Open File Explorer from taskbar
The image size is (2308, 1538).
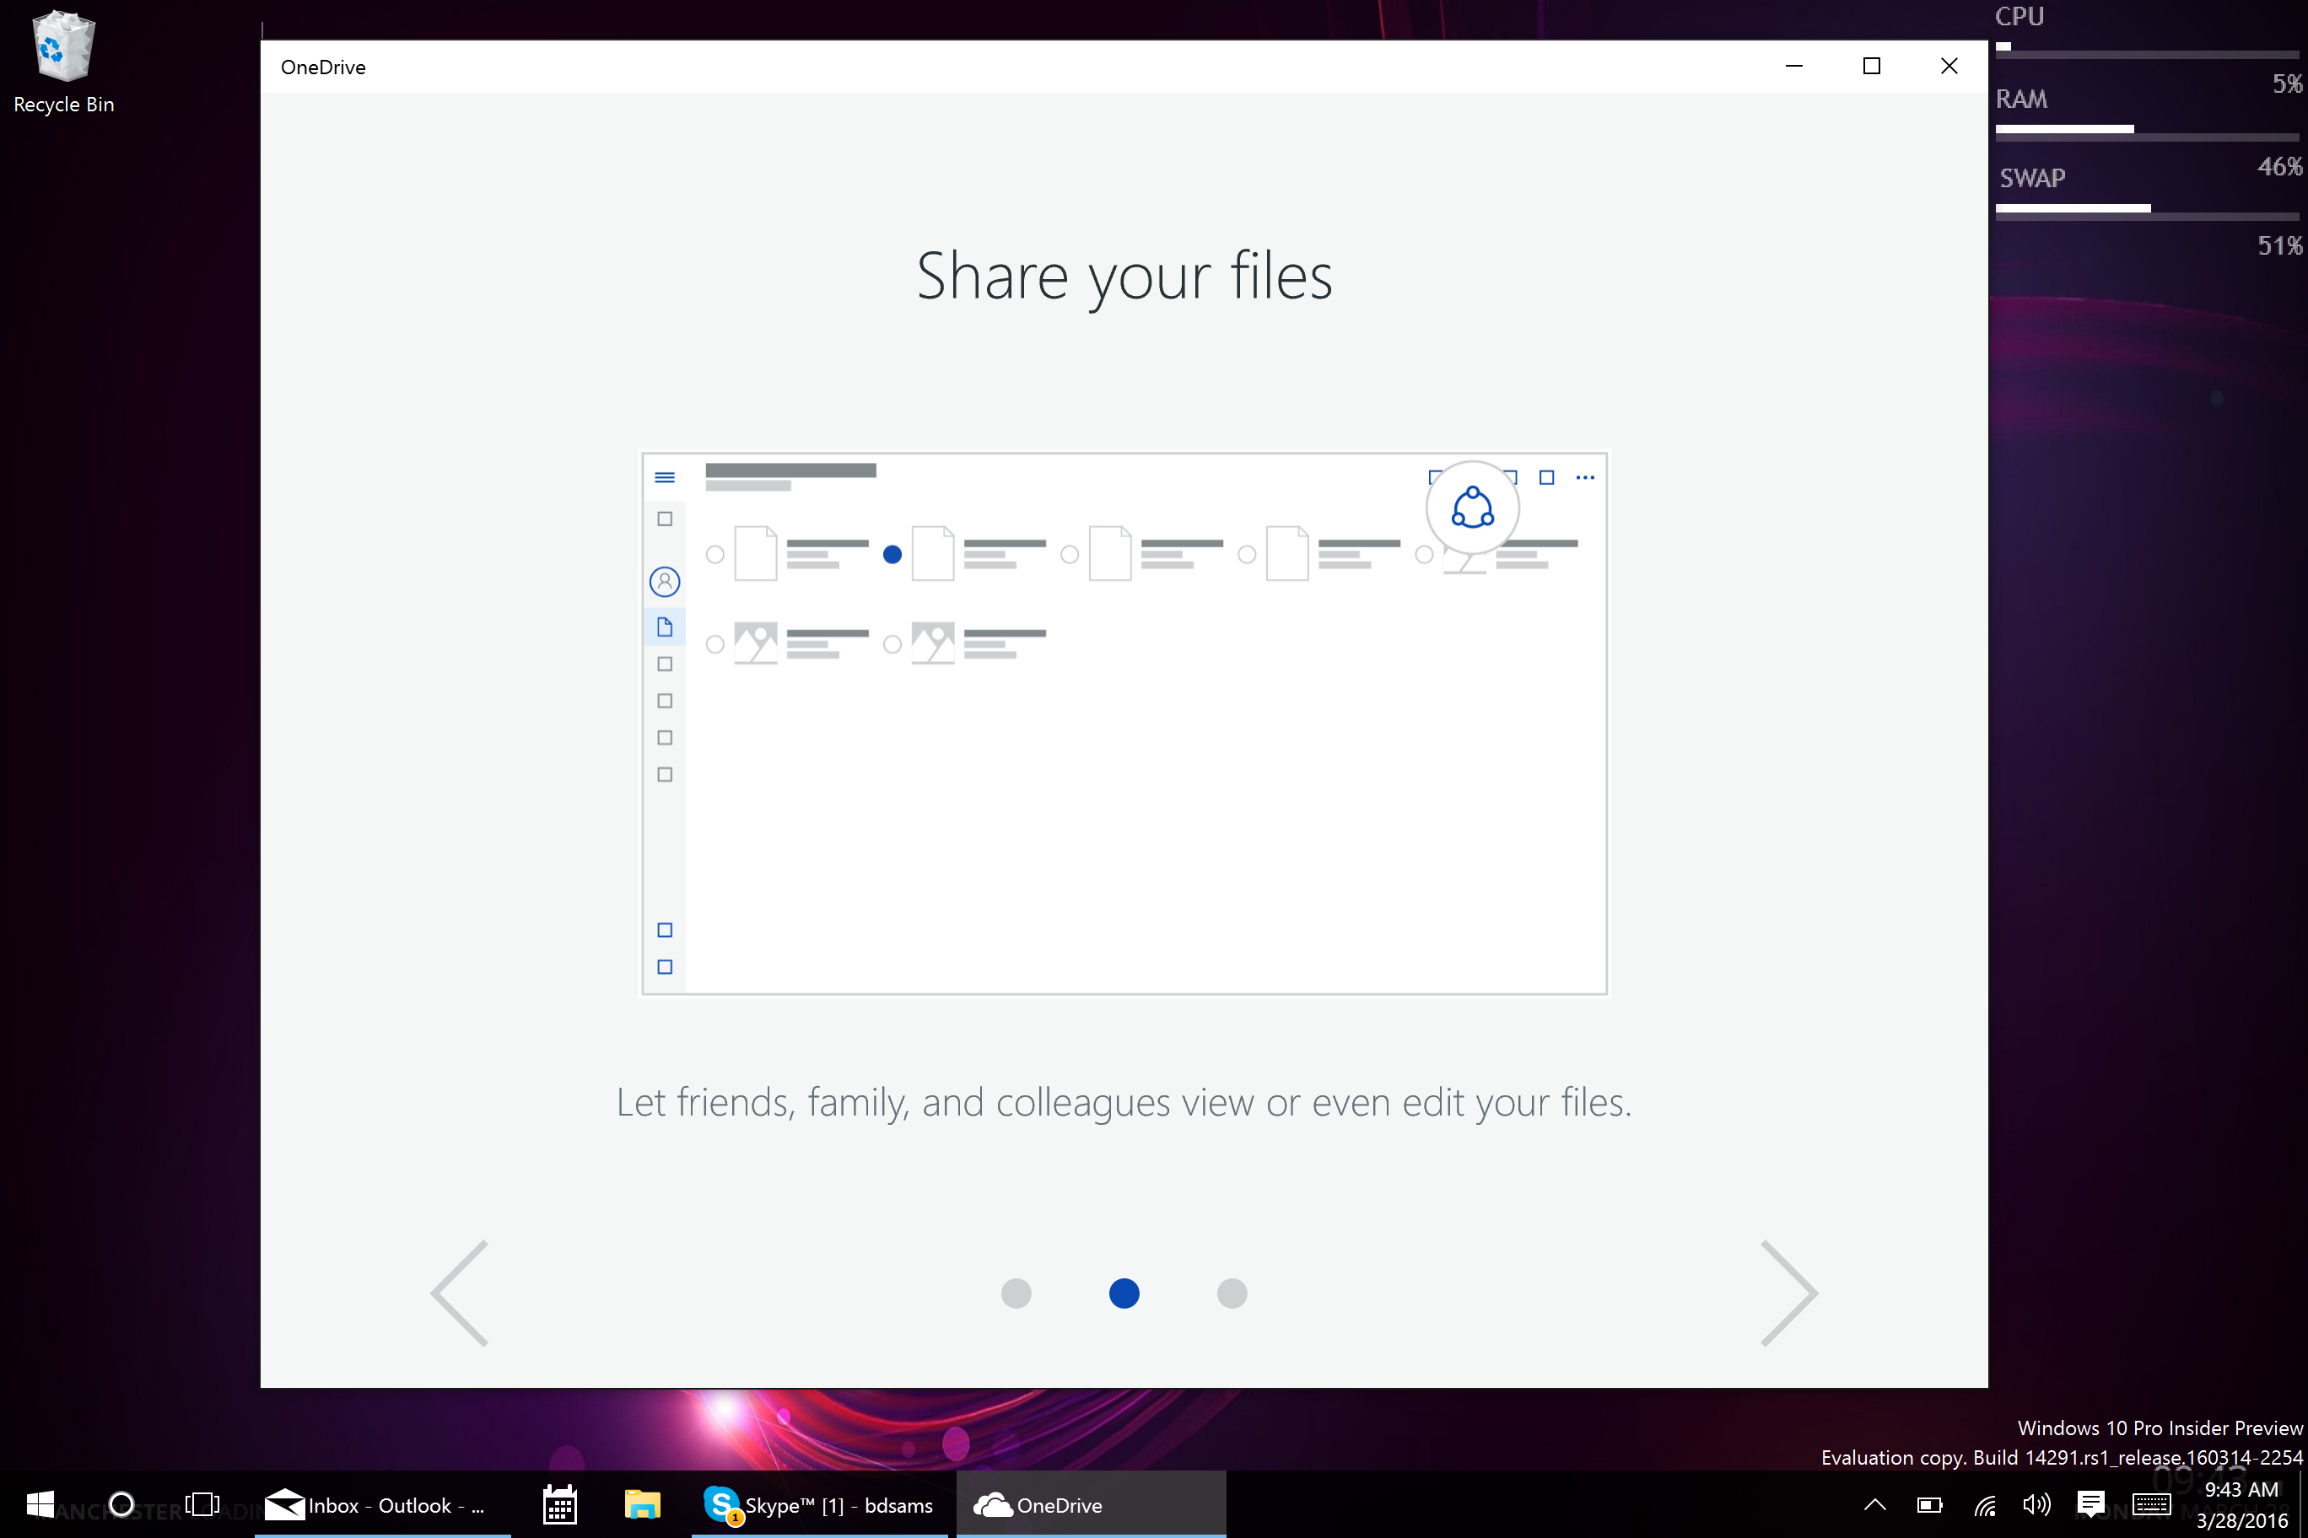642,1504
